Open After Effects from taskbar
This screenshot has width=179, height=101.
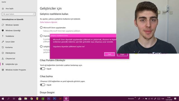coord(49,98)
